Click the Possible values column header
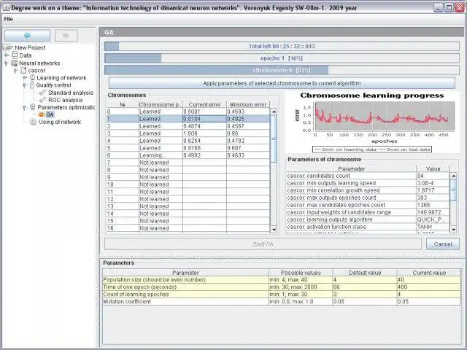The height and width of the screenshot is (350, 467). pos(301,273)
